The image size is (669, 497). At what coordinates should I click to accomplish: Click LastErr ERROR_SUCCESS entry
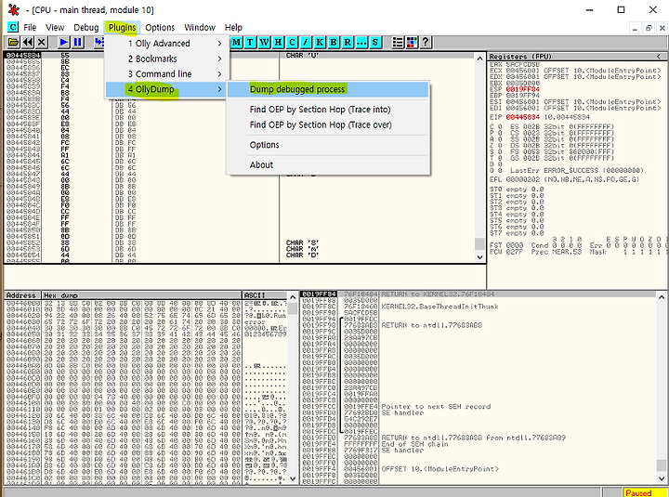(577, 170)
